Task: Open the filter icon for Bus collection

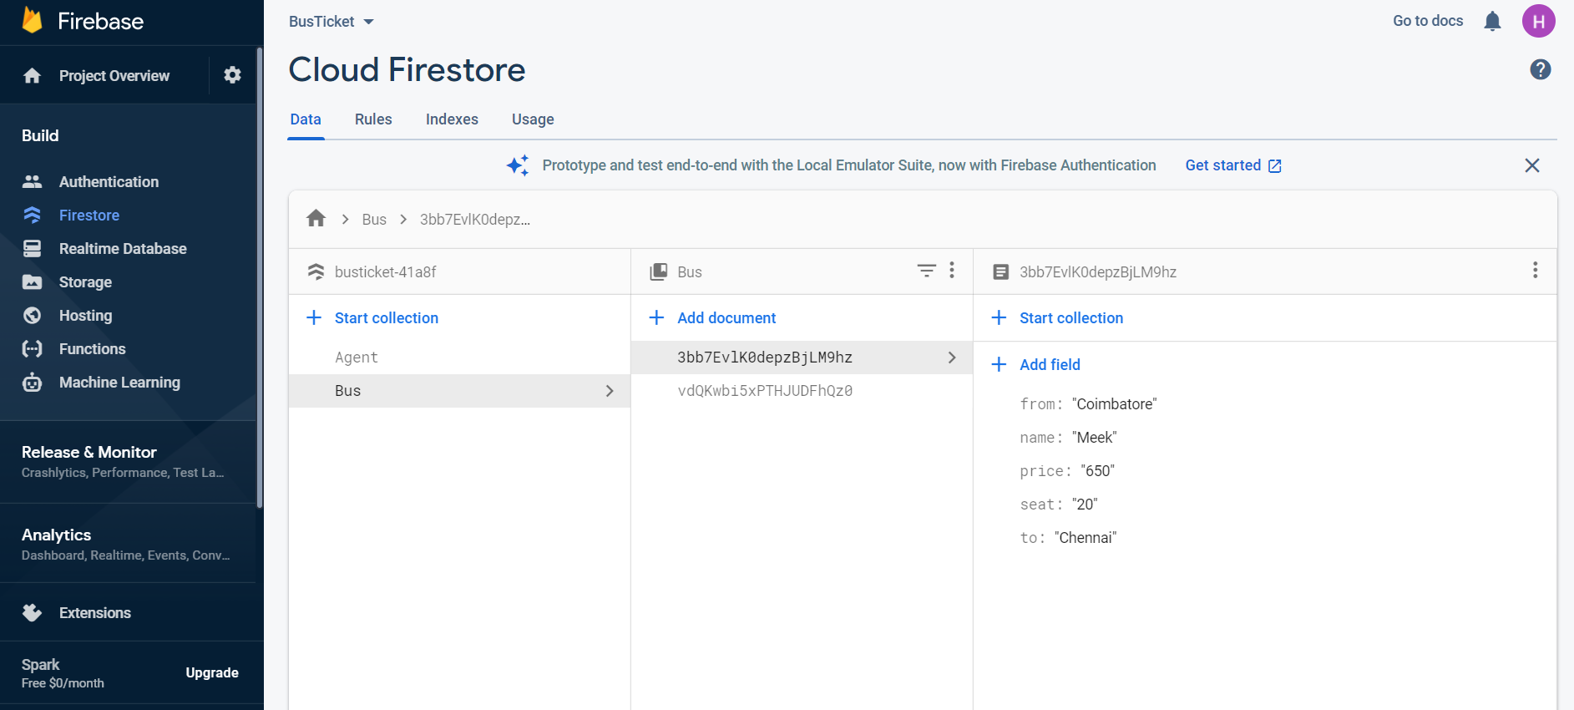Action: tap(926, 271)
